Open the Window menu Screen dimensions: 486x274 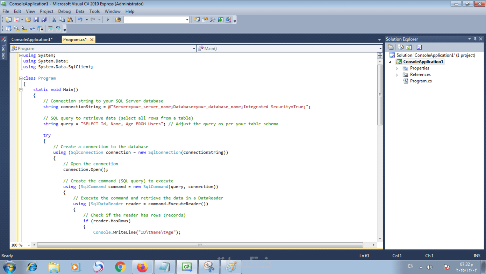113,11
